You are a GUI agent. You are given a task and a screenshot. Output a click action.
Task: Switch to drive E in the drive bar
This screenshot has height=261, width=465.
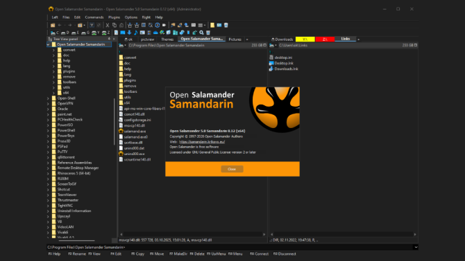pos(76,33)
